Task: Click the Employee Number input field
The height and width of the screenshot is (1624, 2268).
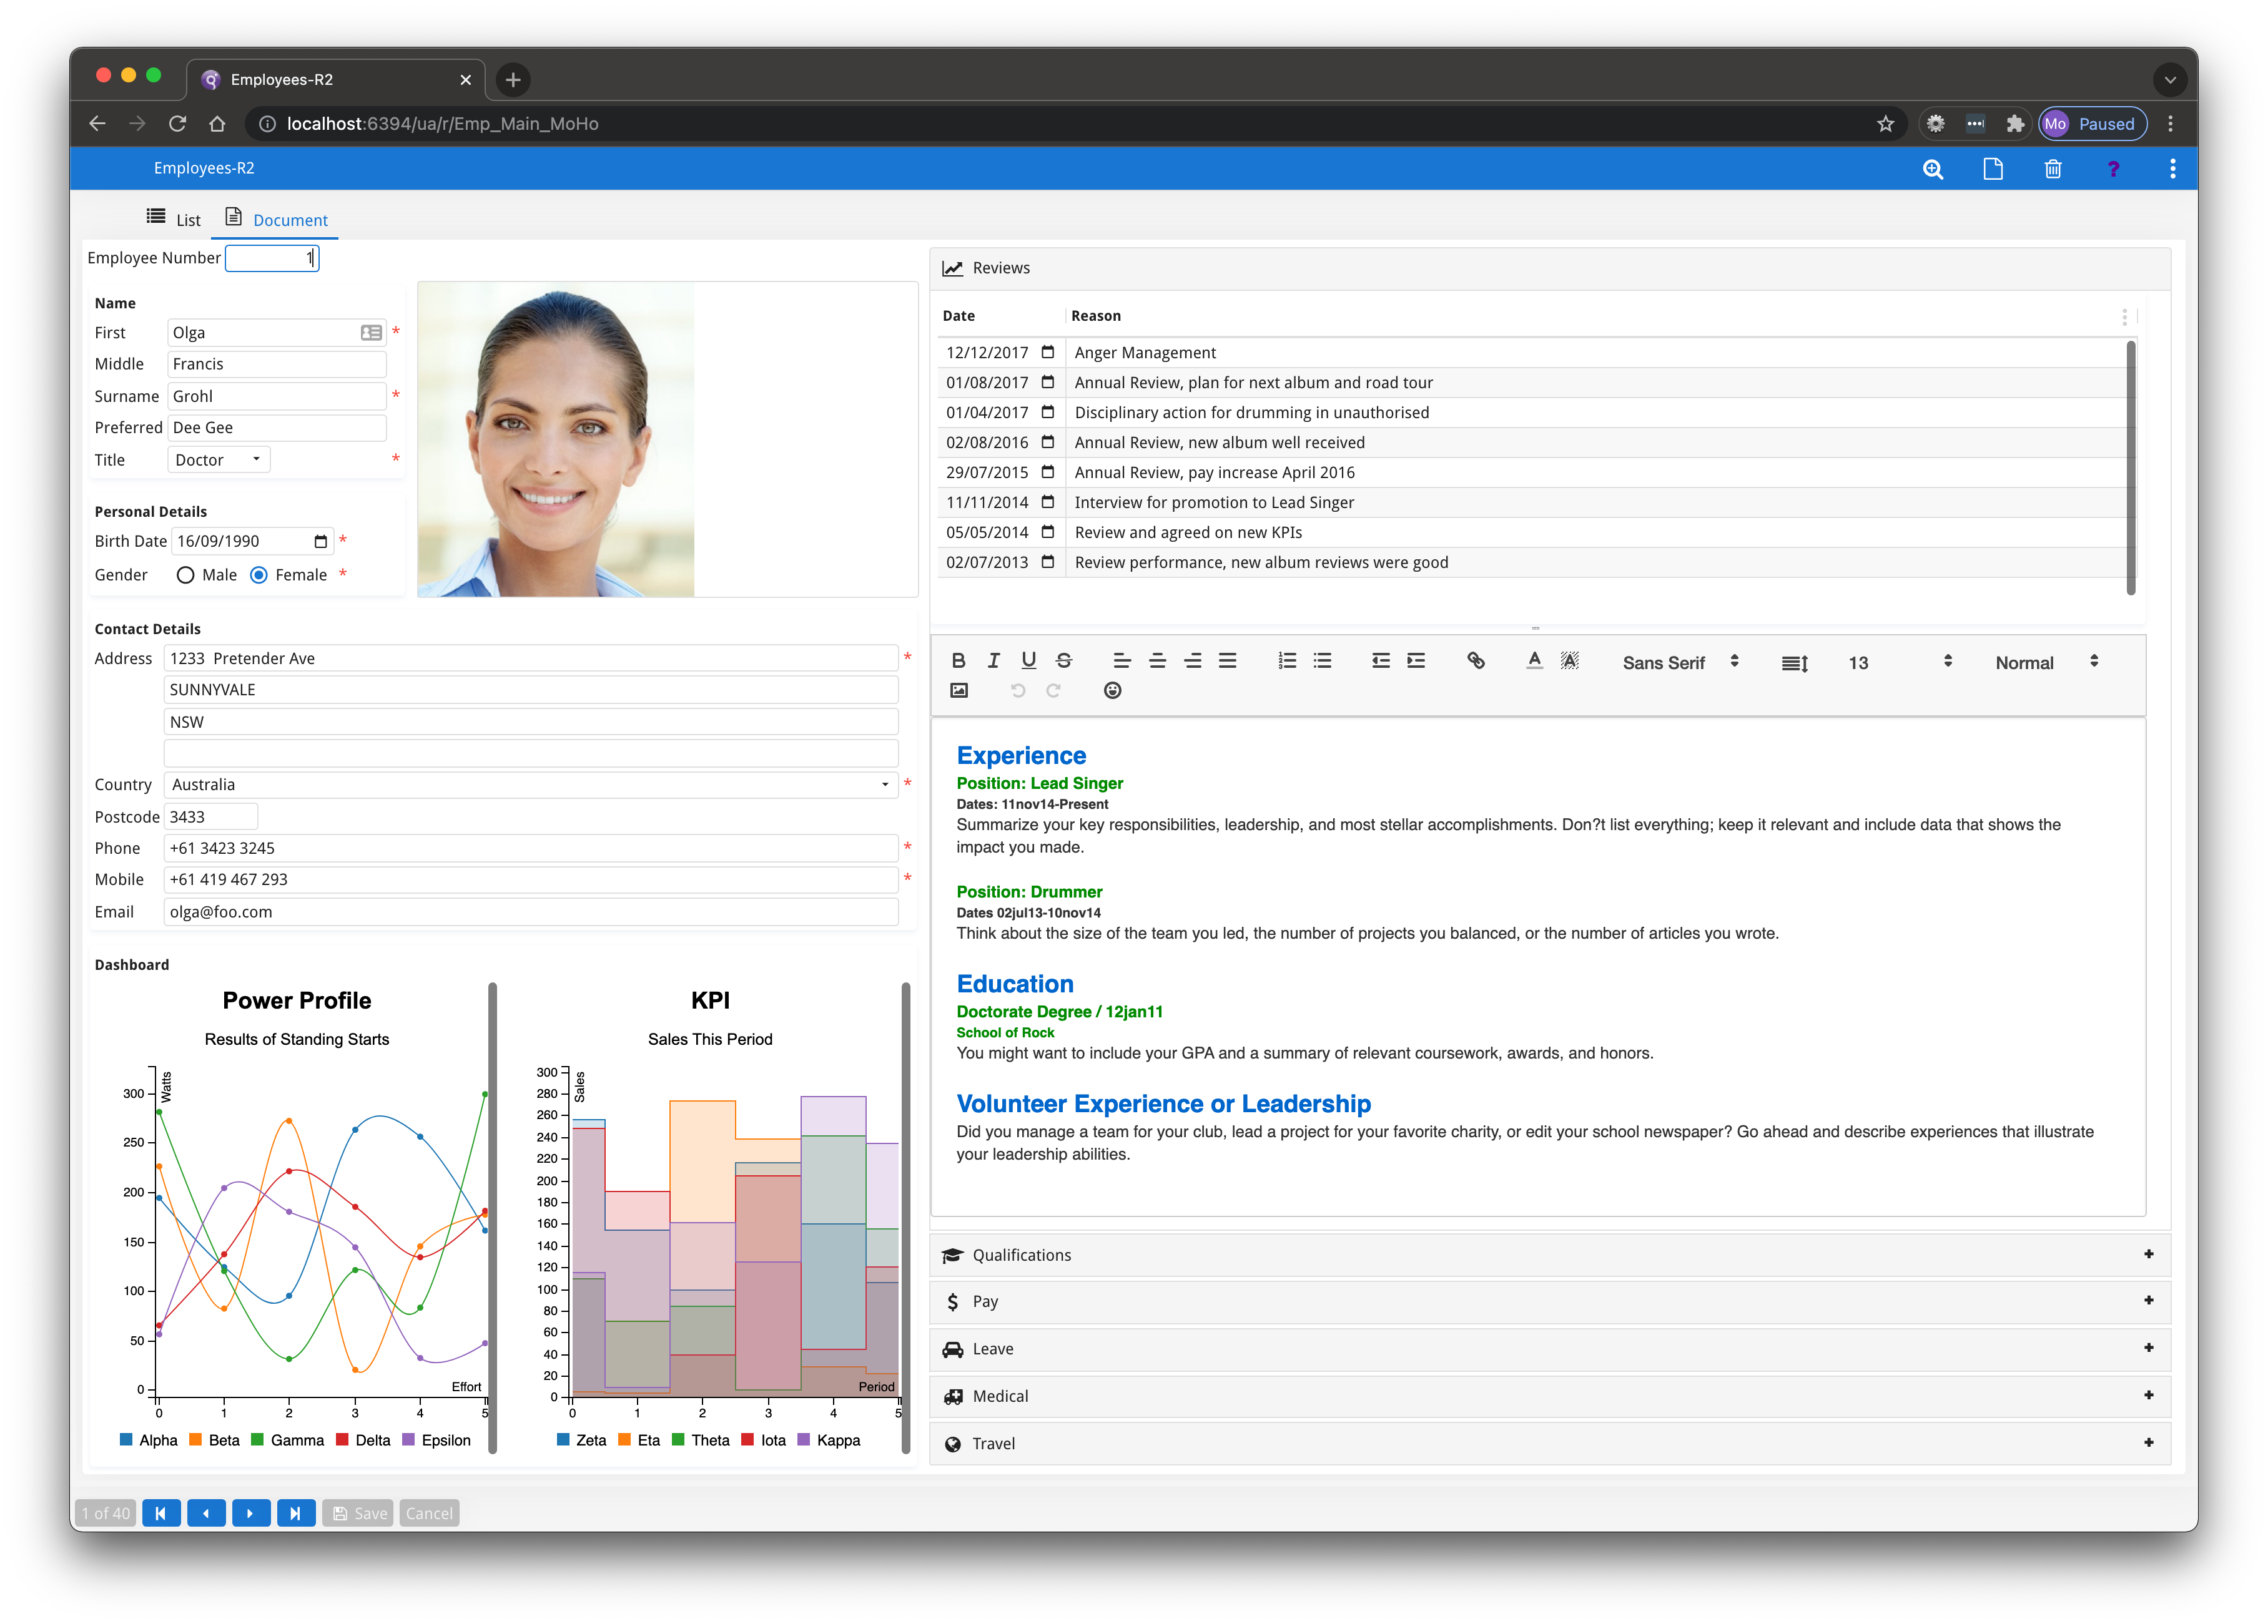Action: point(272,258)
